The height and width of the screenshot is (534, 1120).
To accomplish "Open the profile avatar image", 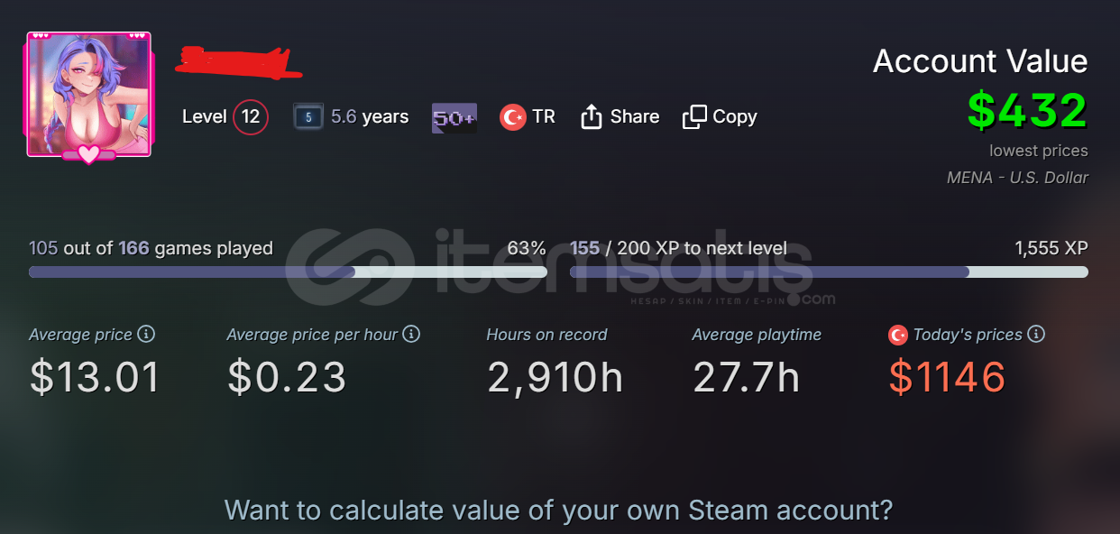I will tap(88, 96).
